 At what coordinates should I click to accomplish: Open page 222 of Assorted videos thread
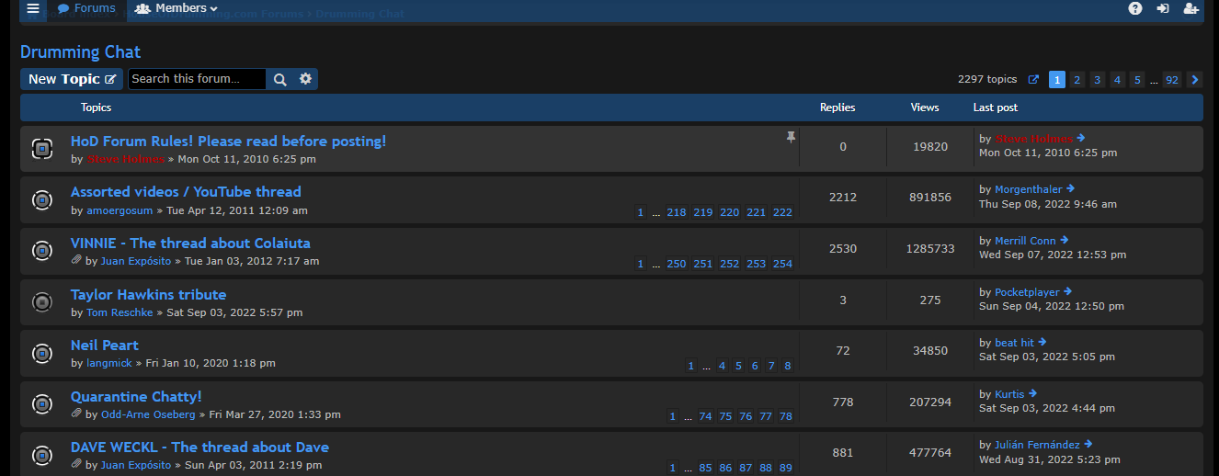tap(782, 212)
